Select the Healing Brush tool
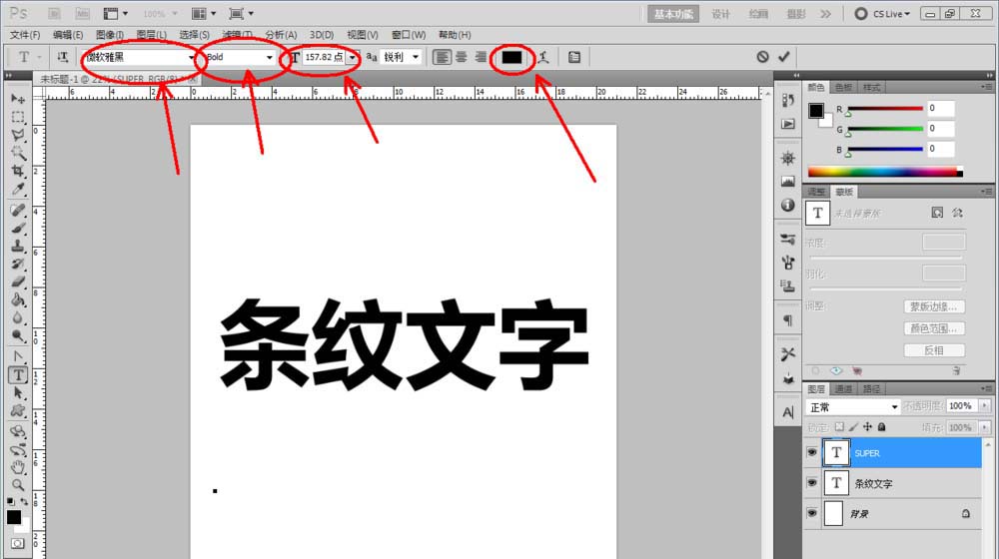 click(x=18, y=210)
